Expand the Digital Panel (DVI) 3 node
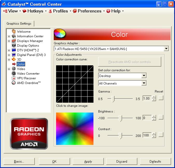 9,55
